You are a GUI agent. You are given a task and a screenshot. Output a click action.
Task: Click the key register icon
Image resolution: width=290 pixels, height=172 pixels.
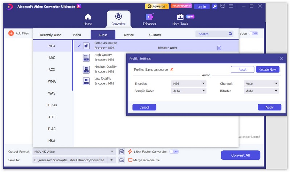(x=215, y=7)
